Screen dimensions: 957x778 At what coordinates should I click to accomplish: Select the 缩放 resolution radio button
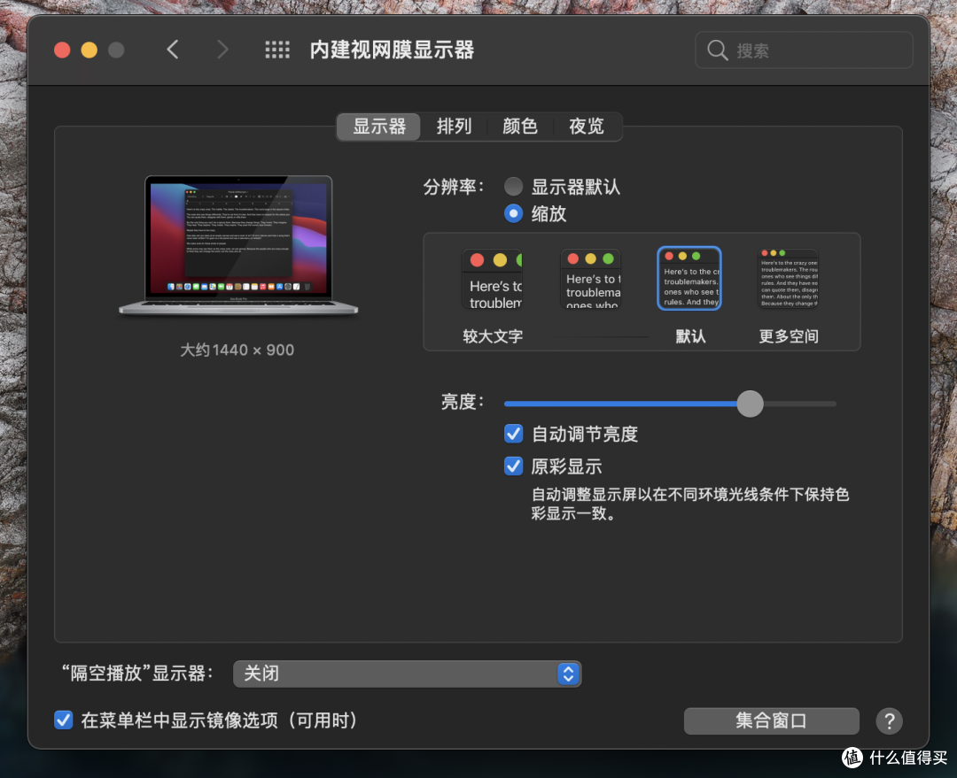[513, 213]
